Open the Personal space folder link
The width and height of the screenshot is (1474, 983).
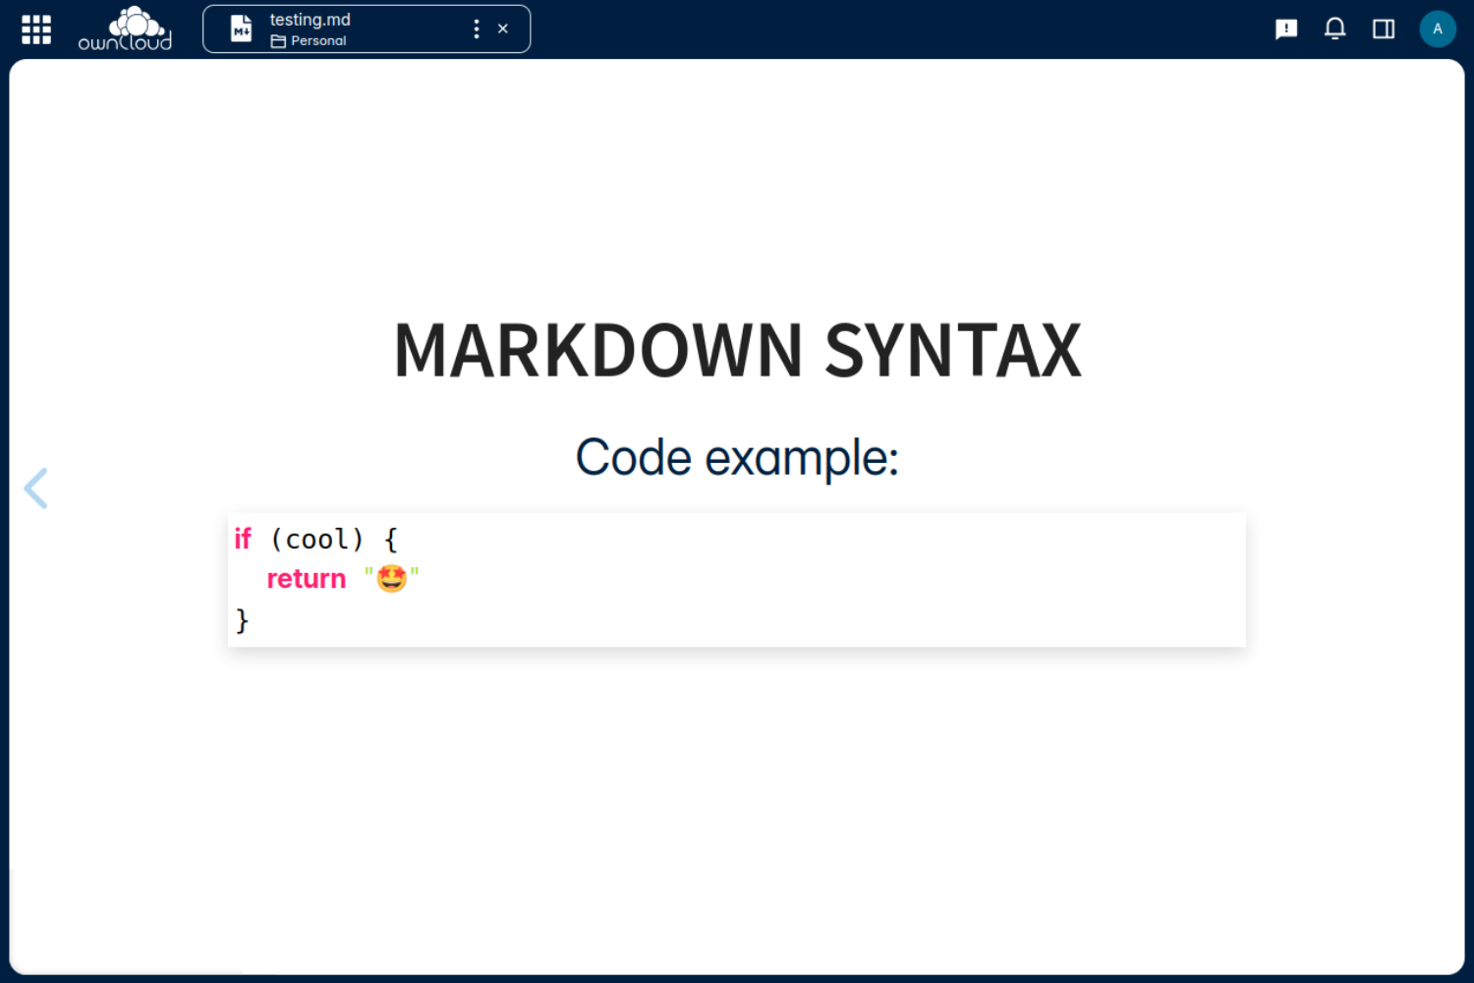pos(309,41)
